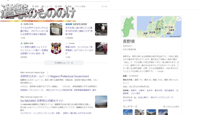Open the 長野市 destination link

pos(134,90)
